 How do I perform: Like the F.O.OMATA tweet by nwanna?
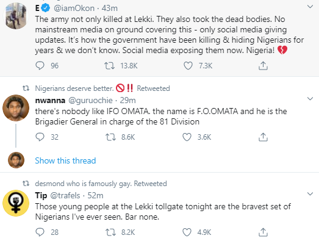tap(187, 137)
